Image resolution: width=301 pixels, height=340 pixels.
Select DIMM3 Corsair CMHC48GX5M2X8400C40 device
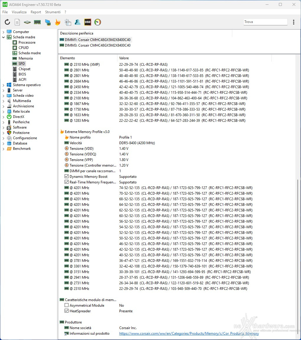tap(98, 45)
